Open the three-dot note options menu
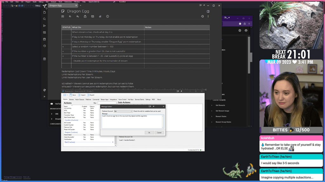 (208, 16)
